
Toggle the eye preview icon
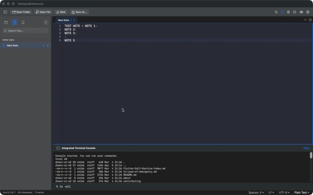[301, 12]
